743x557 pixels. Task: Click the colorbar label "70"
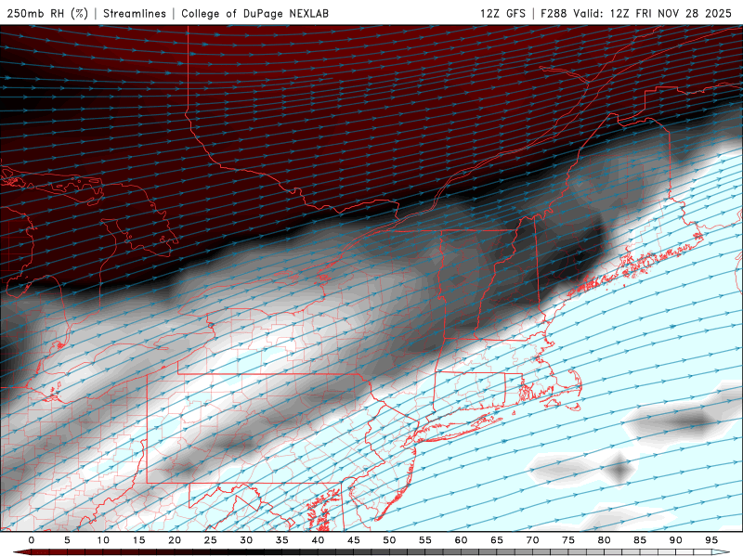click(532, 540)
